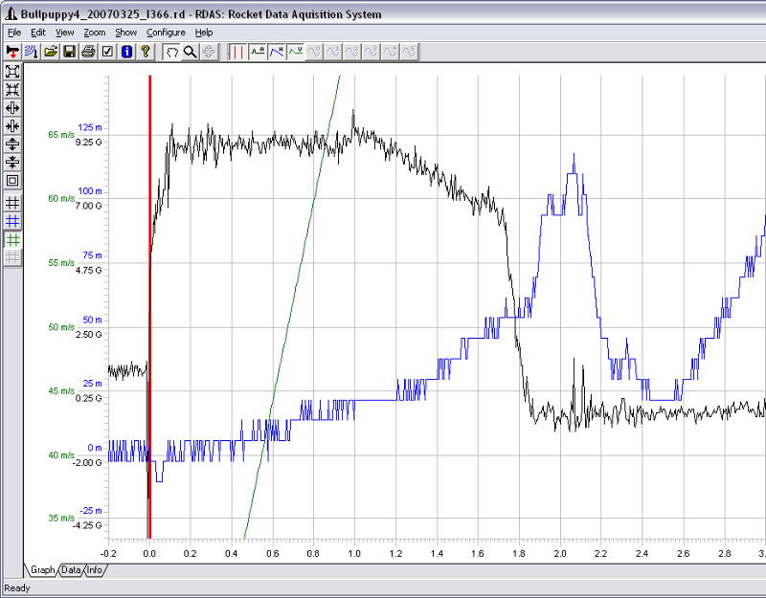Open the Zoom menu
766x598 pixels.
click(94, 33)
